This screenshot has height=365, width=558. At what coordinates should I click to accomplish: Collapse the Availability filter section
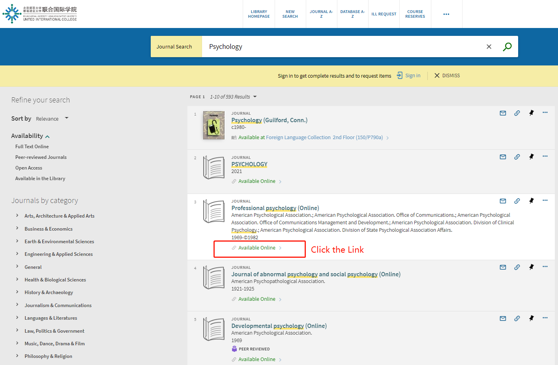click(x=47, y=136)
